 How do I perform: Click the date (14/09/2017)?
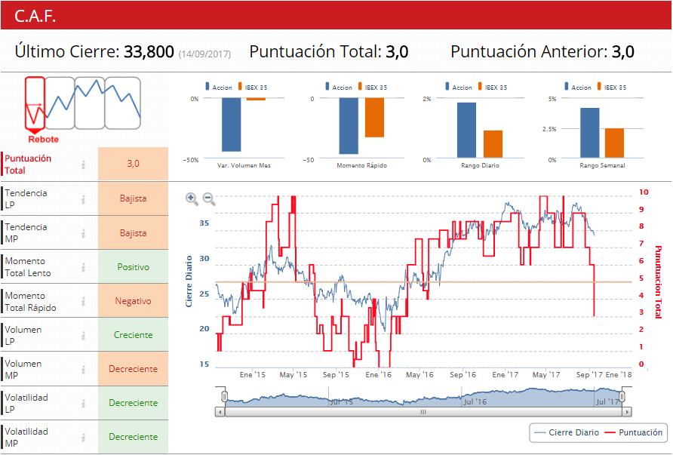(204, 54)
